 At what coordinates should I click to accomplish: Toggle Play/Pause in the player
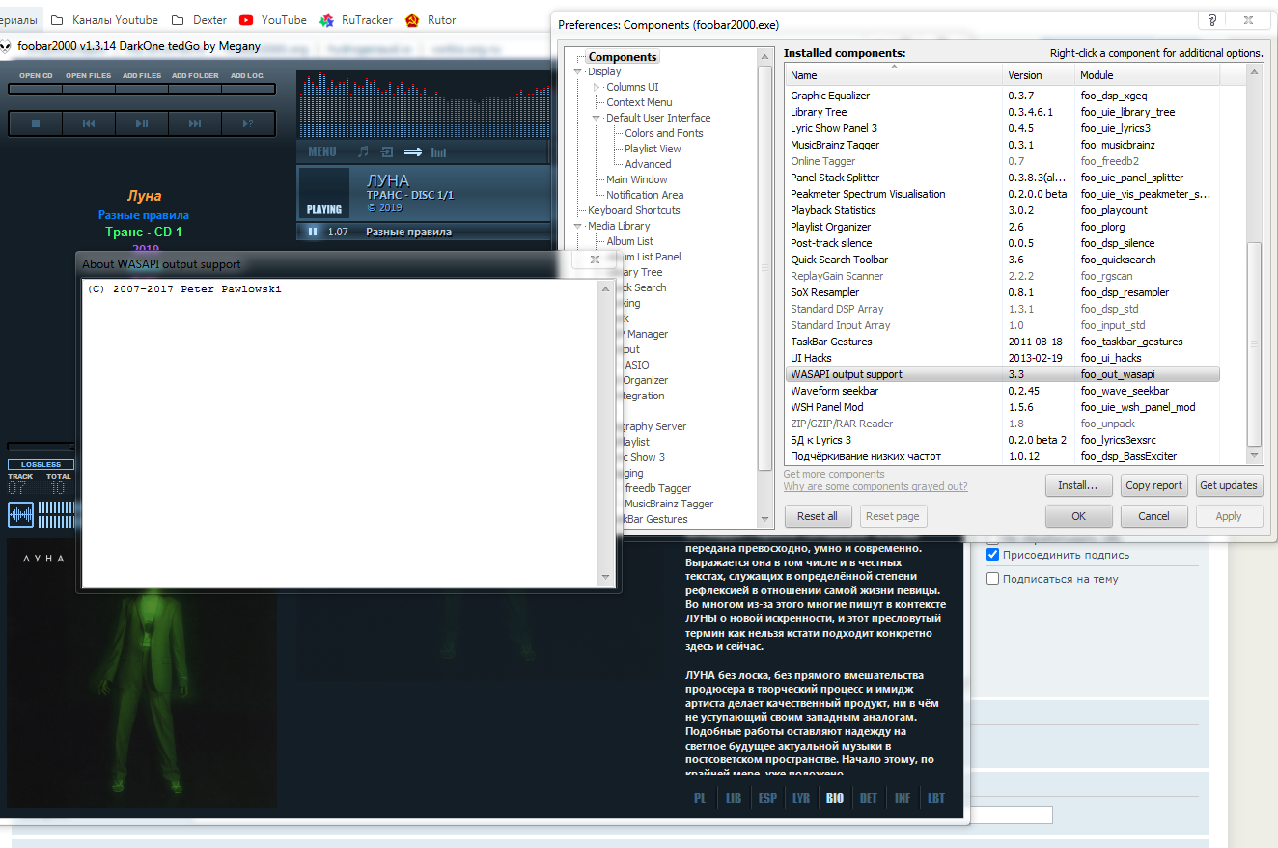142,123
